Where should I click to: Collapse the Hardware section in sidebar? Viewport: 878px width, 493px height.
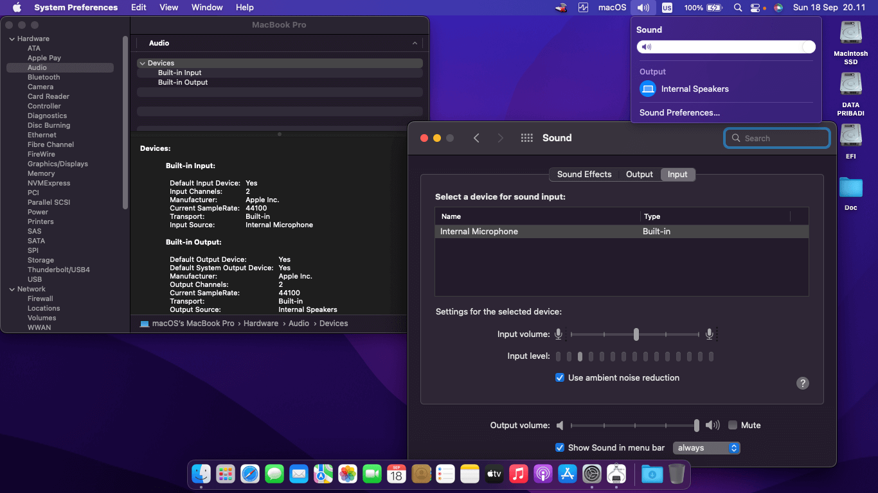click(12, 39)
